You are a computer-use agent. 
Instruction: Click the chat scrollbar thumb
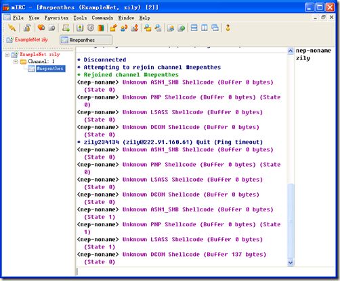[x=291, y=222]
